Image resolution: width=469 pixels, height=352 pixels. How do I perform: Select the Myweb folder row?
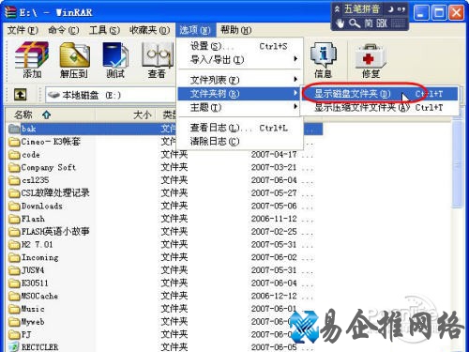click(x=26, y=322)
